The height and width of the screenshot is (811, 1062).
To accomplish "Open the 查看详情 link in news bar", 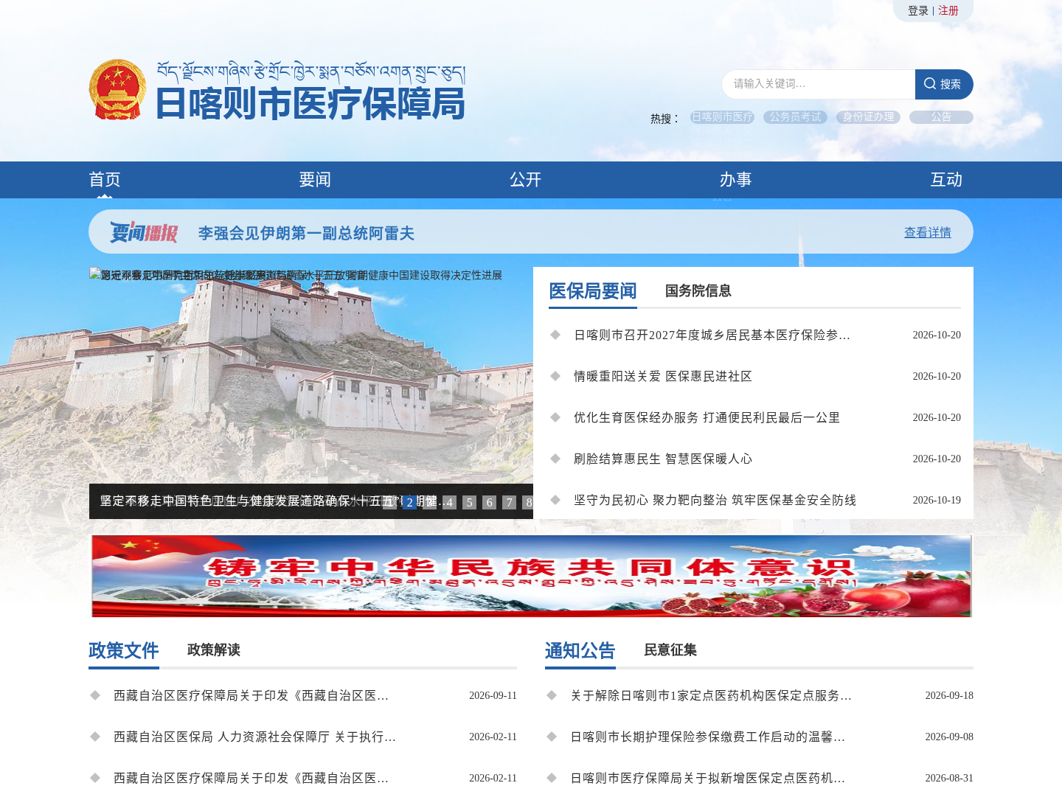I will [x=928, y=232].
